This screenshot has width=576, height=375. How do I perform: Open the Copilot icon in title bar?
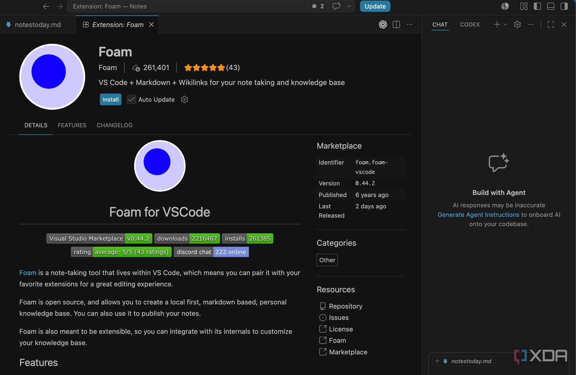[x=505, y=6]
